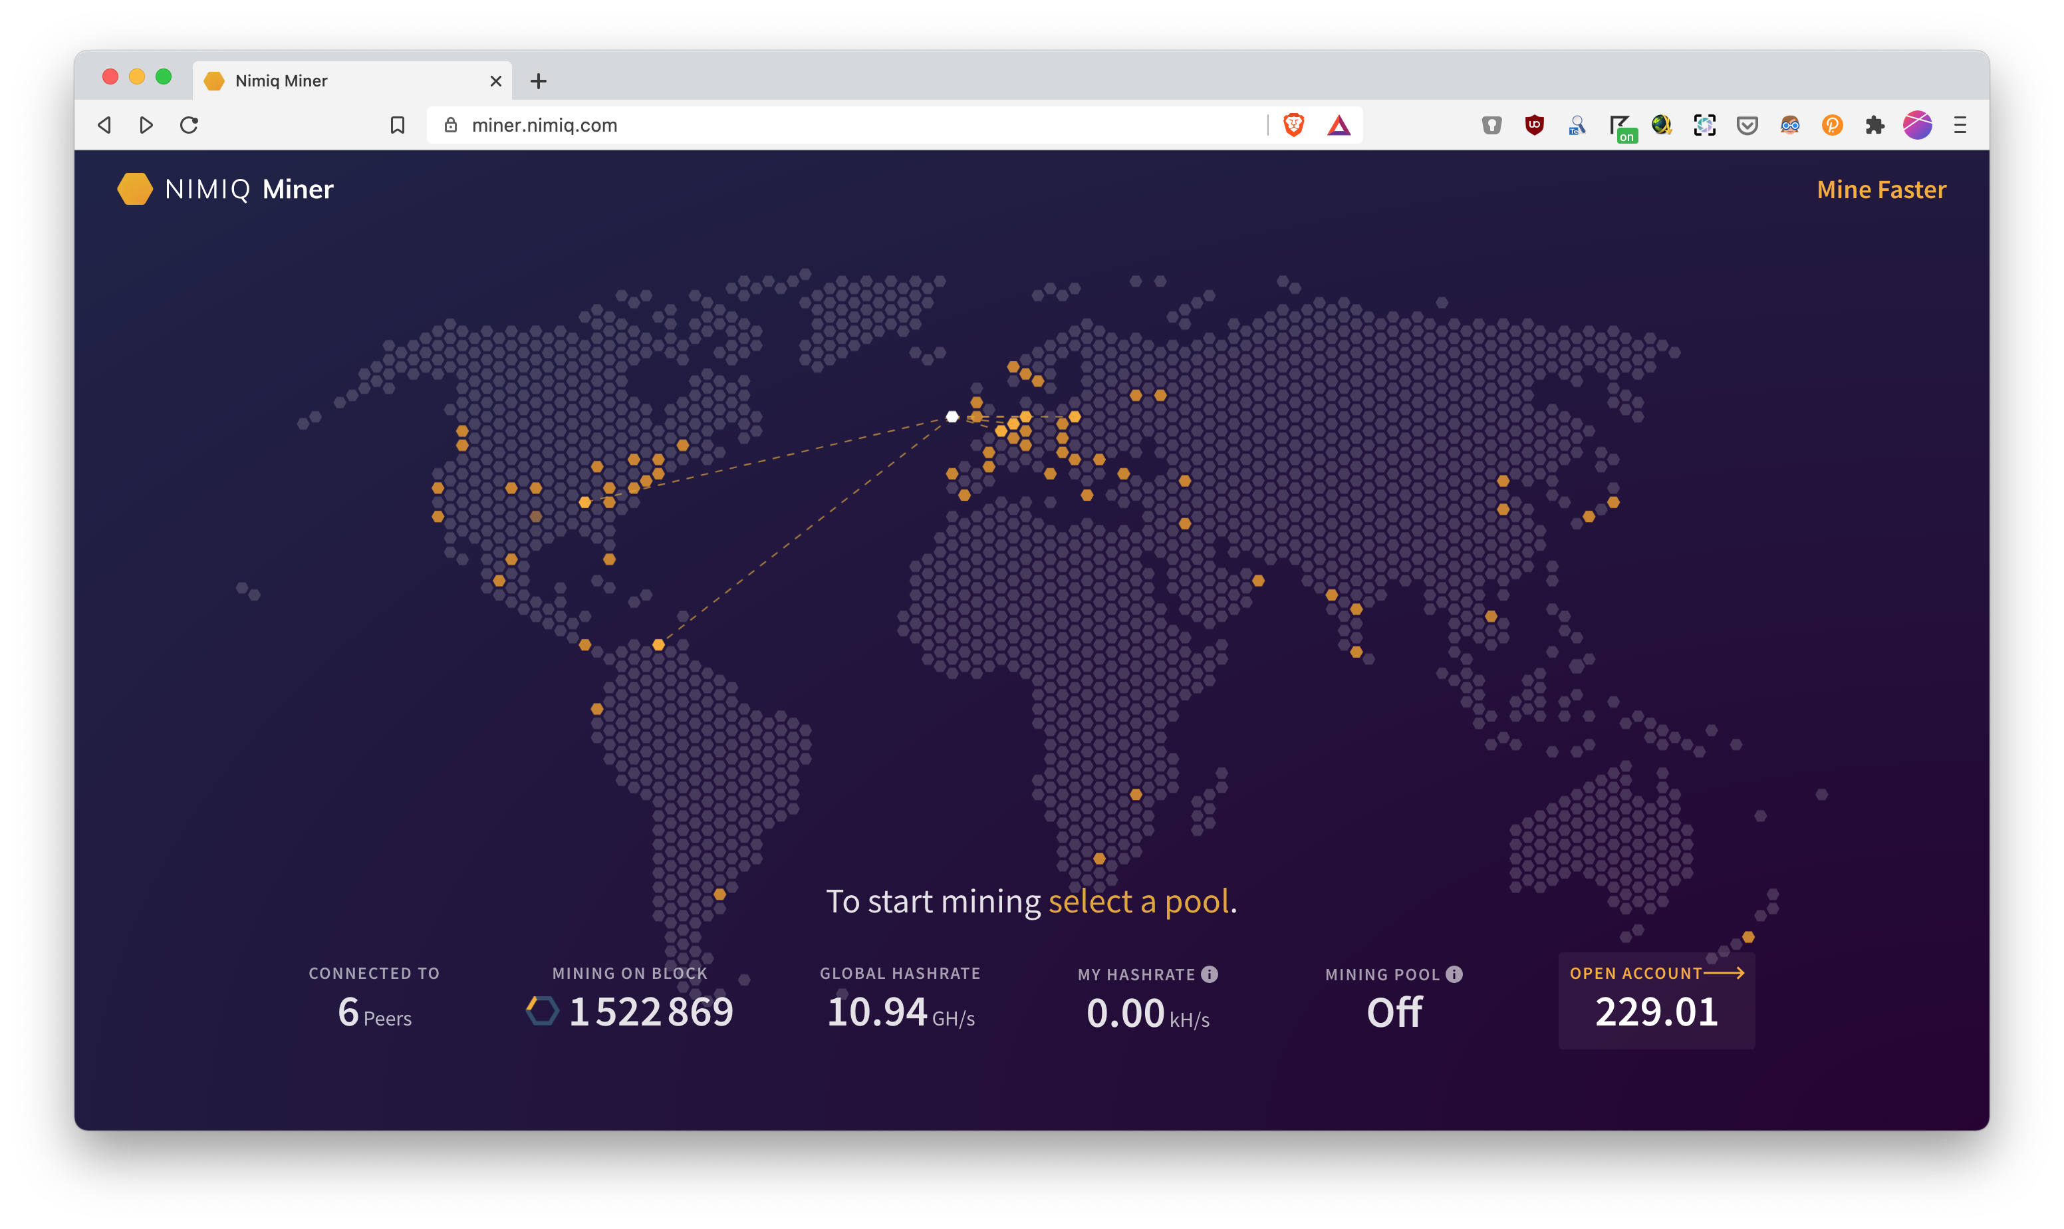
Task: Open Account with balance 229.01
Action: [1656, 1000]
